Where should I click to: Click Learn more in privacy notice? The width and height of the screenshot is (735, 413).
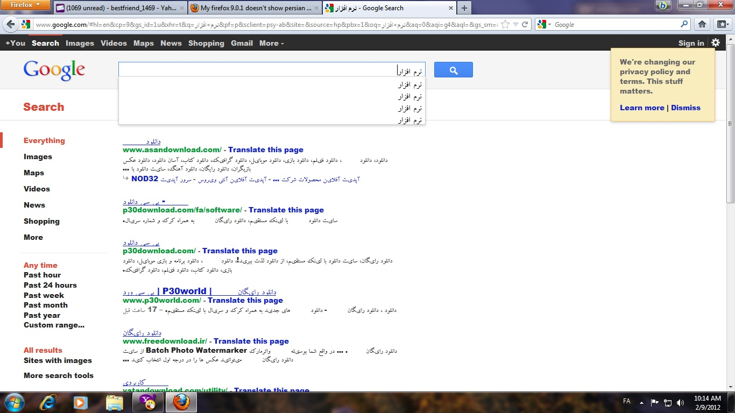point(642,108)
